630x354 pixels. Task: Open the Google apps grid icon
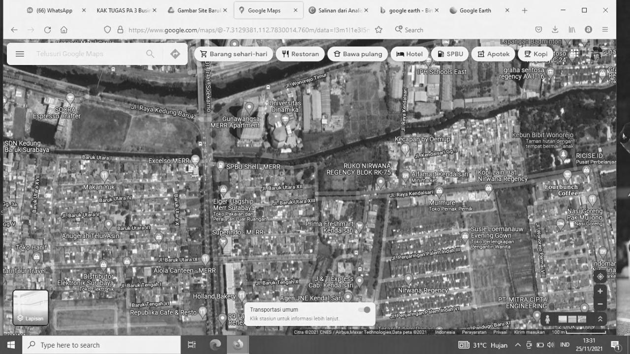(574, 54)
